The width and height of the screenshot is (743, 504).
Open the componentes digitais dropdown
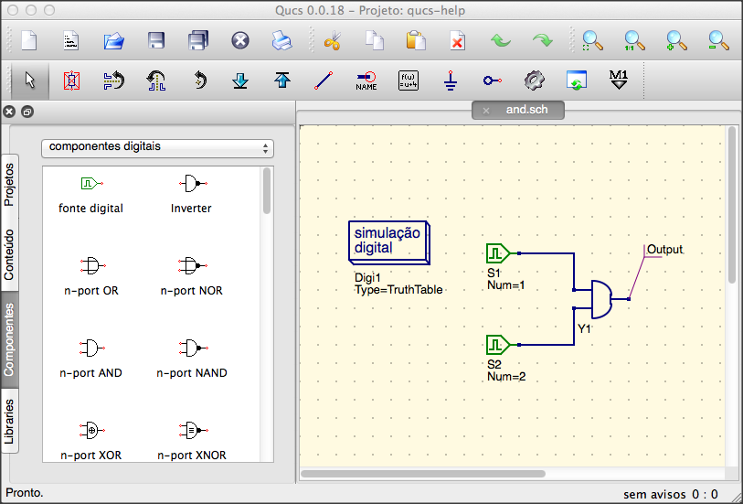pyautogui.click(x=157, y=148)
